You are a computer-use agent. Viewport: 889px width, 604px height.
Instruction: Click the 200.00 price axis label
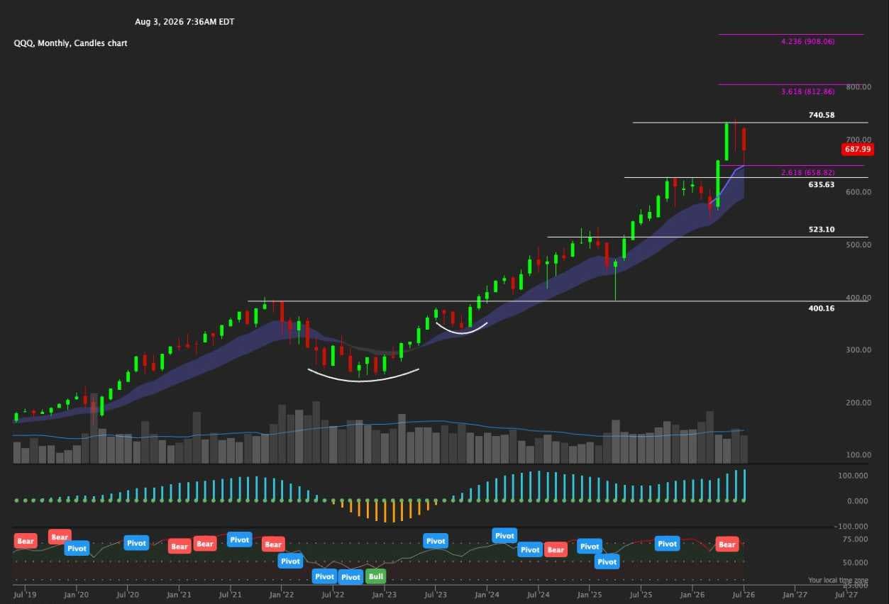pyautogui.click(x=858, y=403)
